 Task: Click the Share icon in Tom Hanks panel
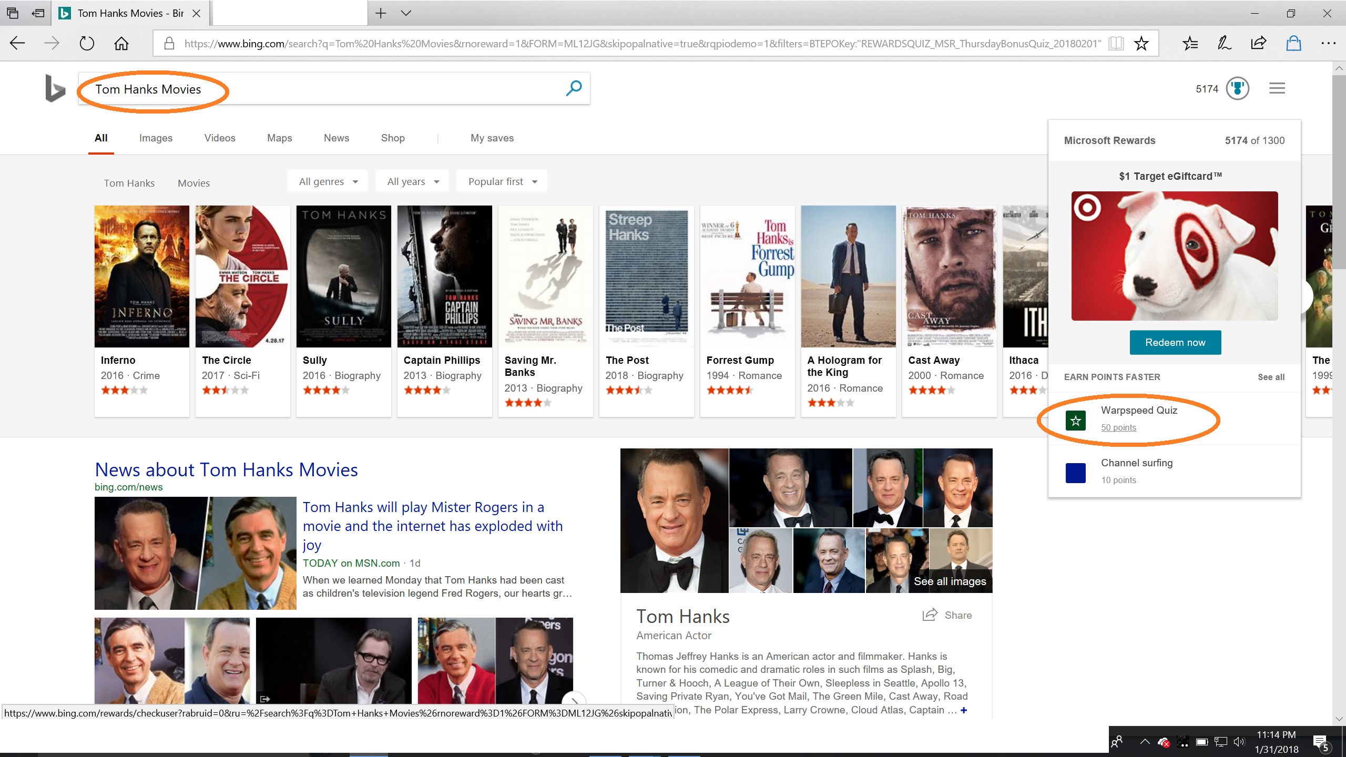930,615
